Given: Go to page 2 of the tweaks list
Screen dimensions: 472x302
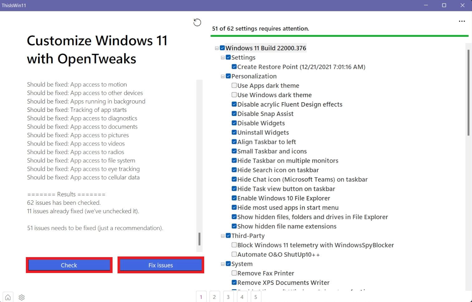Looking at the screenshot, I should coord(214,297).
